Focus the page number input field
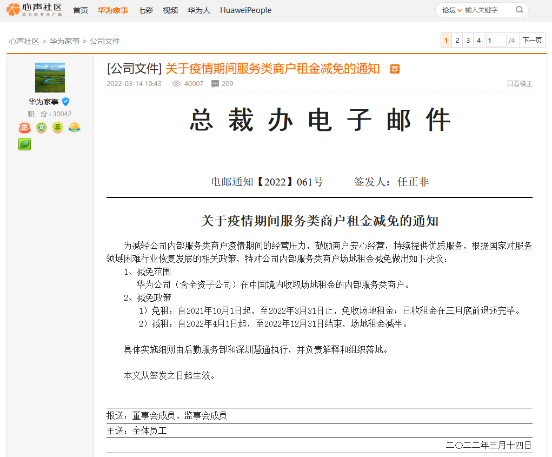Screen dimensions: 552x457 coord(496,41)
